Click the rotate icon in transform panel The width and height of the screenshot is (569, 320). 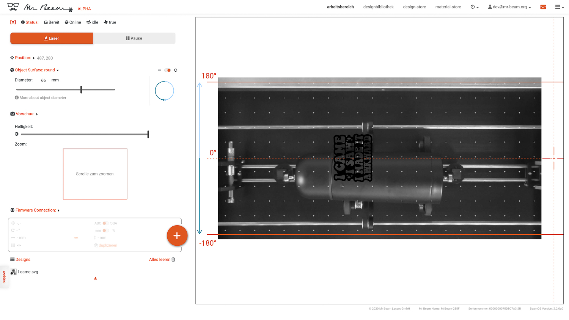coord(13,230)
